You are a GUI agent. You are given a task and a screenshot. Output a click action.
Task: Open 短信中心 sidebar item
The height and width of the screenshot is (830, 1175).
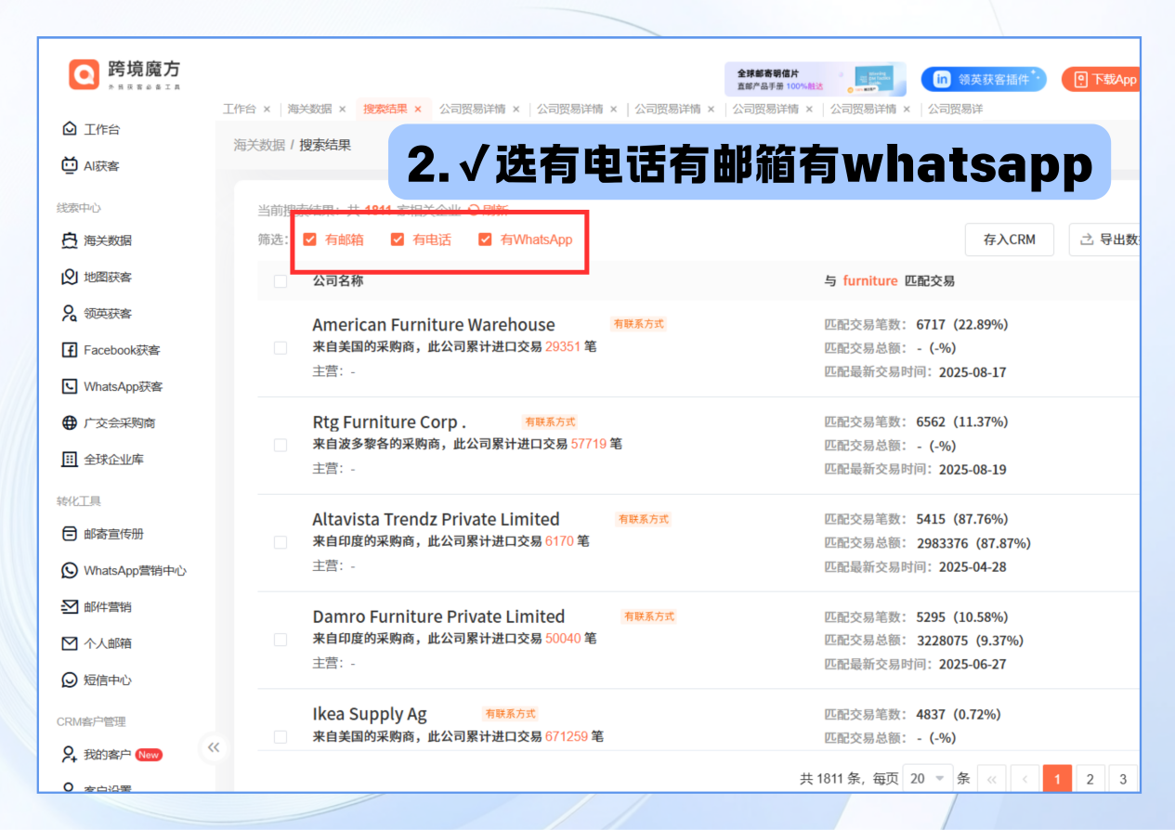(x=97, y=680)
